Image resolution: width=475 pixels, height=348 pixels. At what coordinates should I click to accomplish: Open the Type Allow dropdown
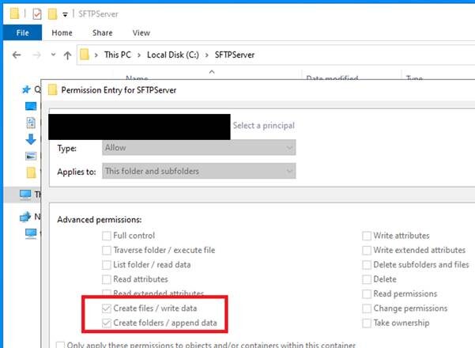click(x=198, y=148)
